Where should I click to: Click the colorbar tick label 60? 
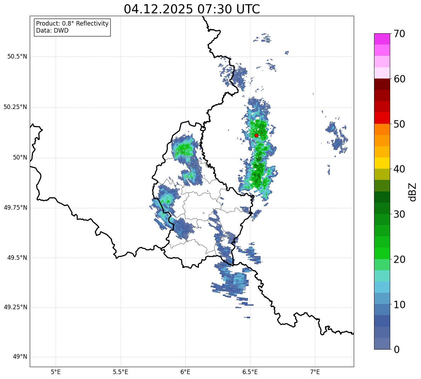click(399, 79)
